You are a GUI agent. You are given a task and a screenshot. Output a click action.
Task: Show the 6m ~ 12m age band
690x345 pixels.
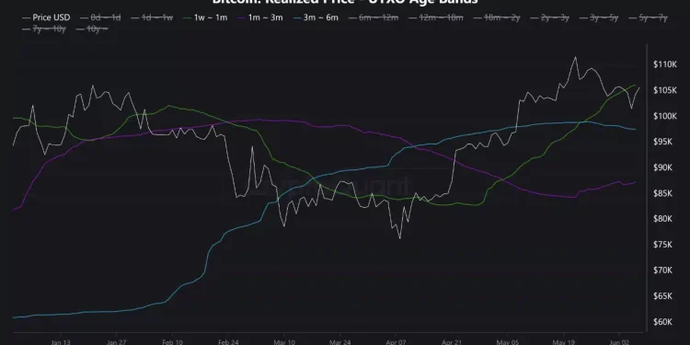(374, 17)
